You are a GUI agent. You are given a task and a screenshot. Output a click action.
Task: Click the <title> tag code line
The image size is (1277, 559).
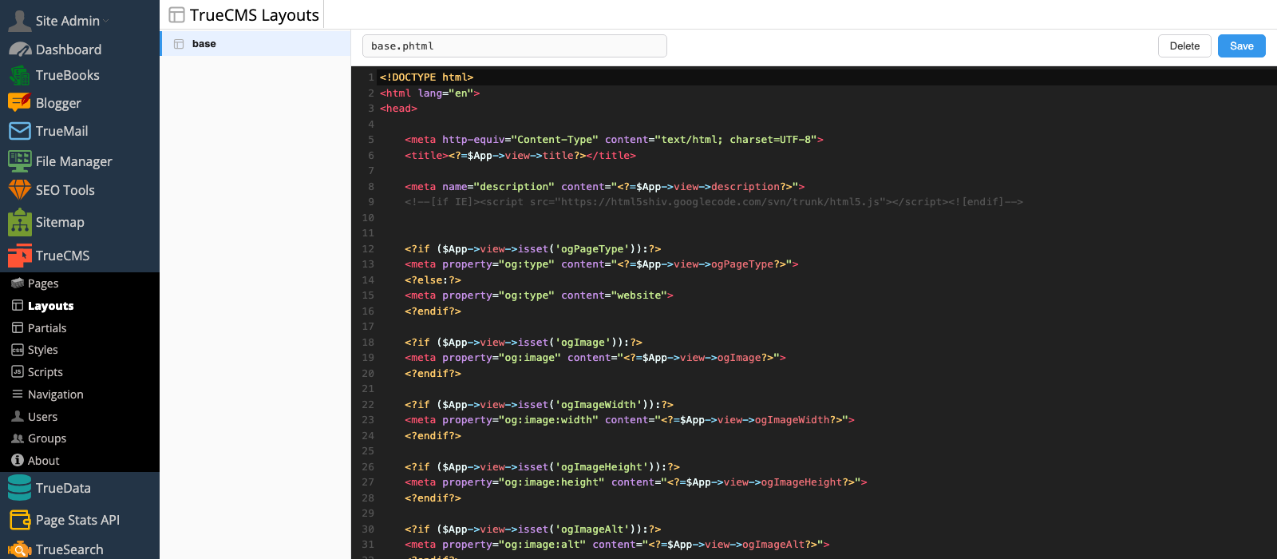pos(520,155)
